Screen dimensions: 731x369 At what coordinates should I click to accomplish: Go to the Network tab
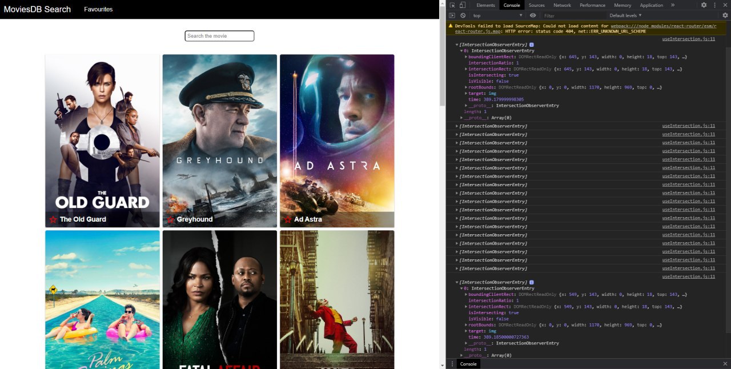(x=562, y=5)
